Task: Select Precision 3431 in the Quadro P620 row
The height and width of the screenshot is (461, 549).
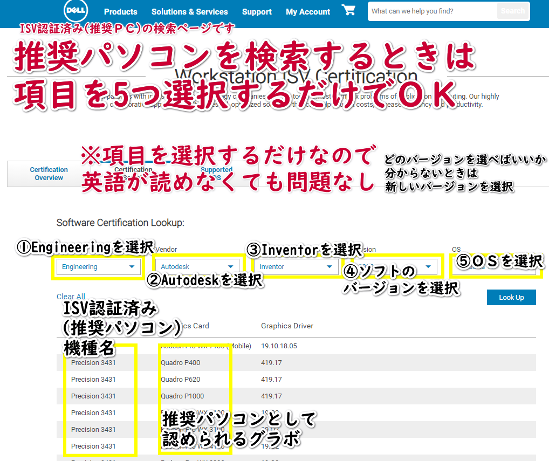Action: click(x=93, y=380)
